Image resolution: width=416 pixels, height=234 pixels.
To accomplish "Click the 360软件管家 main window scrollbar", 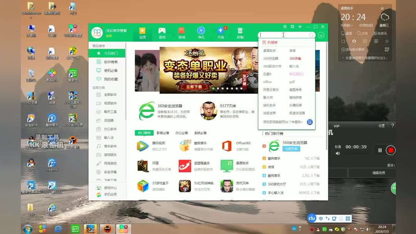I will (327, 95).
